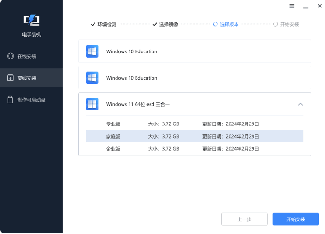The width and height of the screenshot is (325, 234).
Task: Click 更新日期 2024年2月29日 in the 家庭版 row
Action: [x=231, y=136]
